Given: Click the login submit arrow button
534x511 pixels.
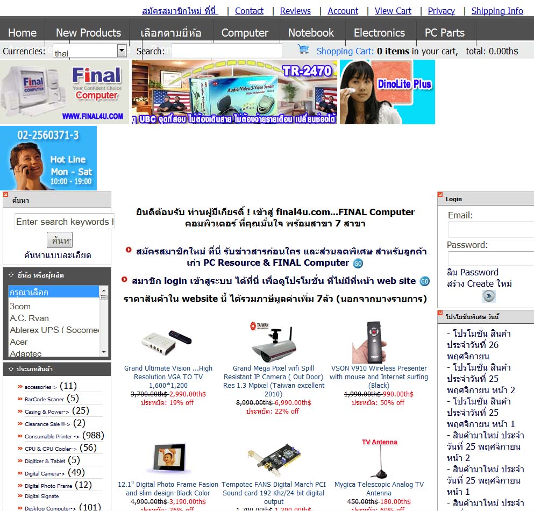Looking at the screenshot, I should pos(489,296).
